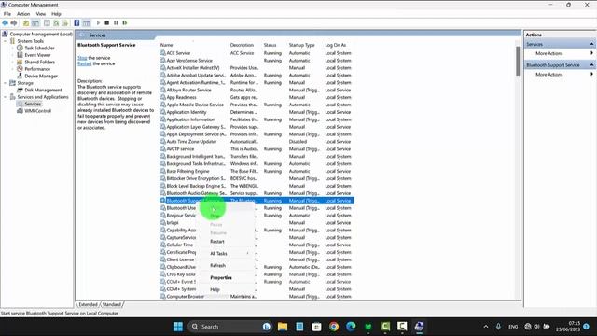Sort by the Status column header
Image resolution: width=597 pixels, height=336 pixels.
pos(270,45)
